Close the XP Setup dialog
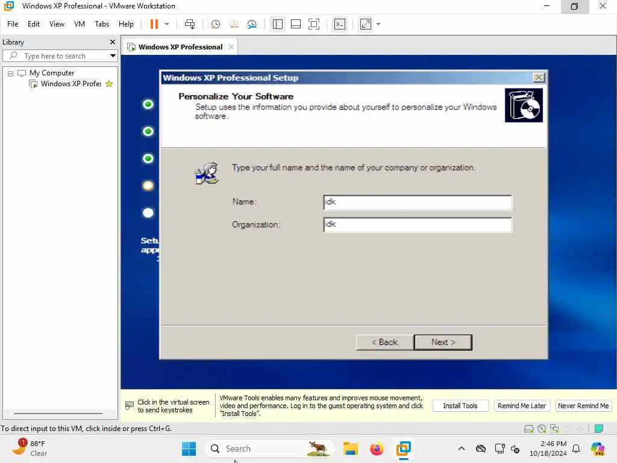Image resolution: width=617 pixels, height=463 pixels. (x=539, y=78)
